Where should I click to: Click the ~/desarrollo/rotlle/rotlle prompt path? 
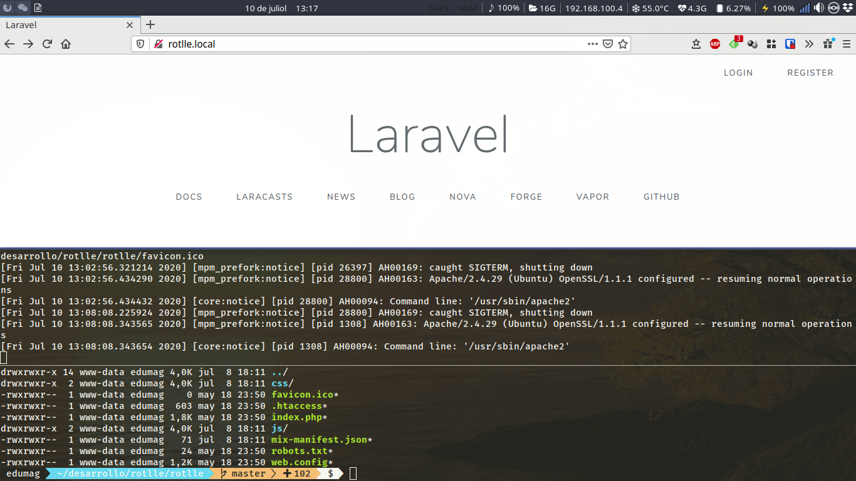[130, 473]
